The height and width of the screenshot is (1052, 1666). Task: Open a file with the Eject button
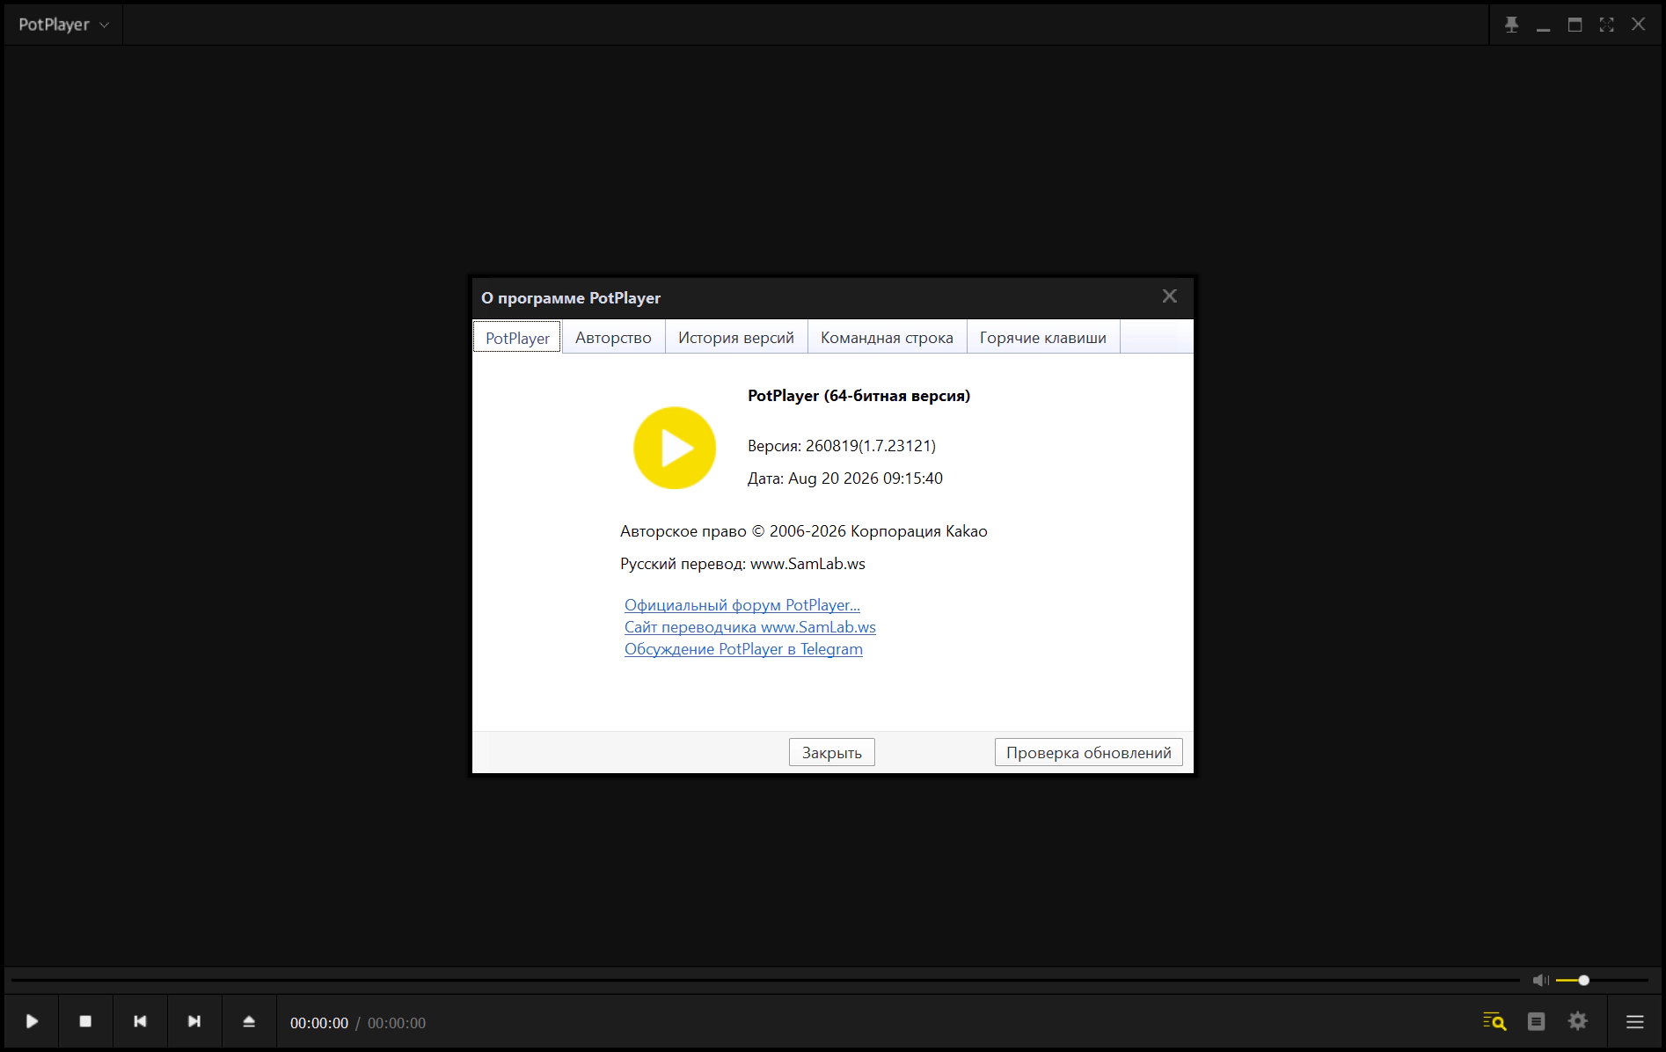tap(249, 1021)
